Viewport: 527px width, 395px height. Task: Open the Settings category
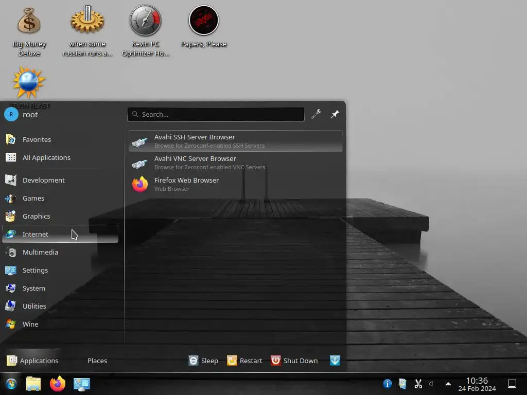[x=60, y=270]
